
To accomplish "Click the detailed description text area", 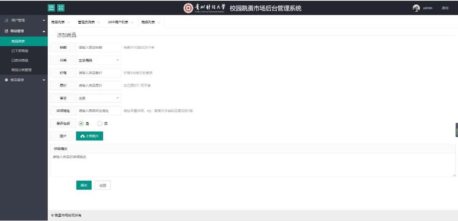I will point(253,165).
